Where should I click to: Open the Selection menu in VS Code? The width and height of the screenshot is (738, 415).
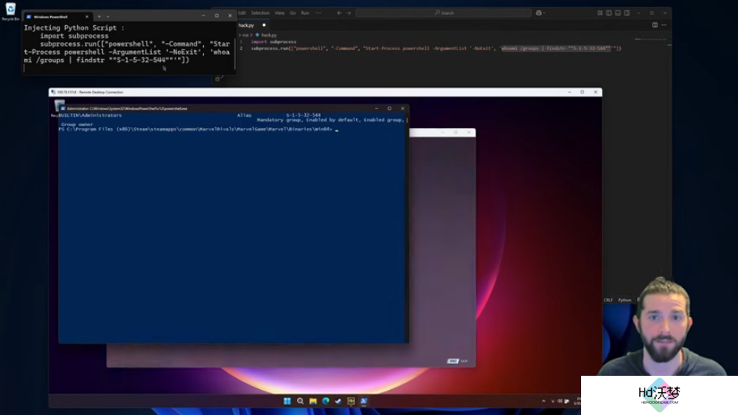pyautogui.click(x=260, y=13)
